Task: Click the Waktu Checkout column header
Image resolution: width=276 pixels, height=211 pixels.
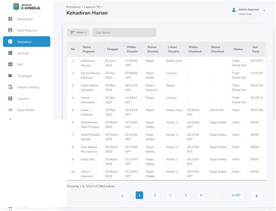Action: [x=195, y=49]
